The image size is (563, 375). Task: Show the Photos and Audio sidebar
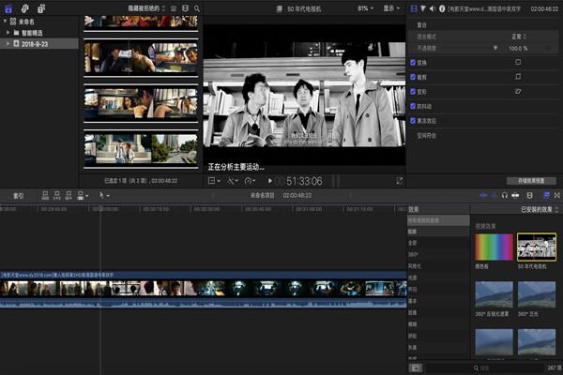[x=24, y=8]
